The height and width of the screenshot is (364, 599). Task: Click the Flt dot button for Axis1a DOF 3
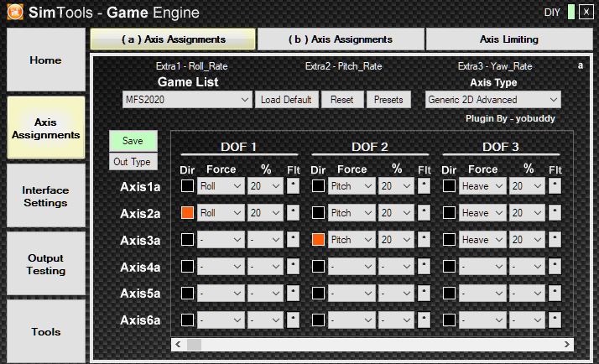click(x=555, y=186)
